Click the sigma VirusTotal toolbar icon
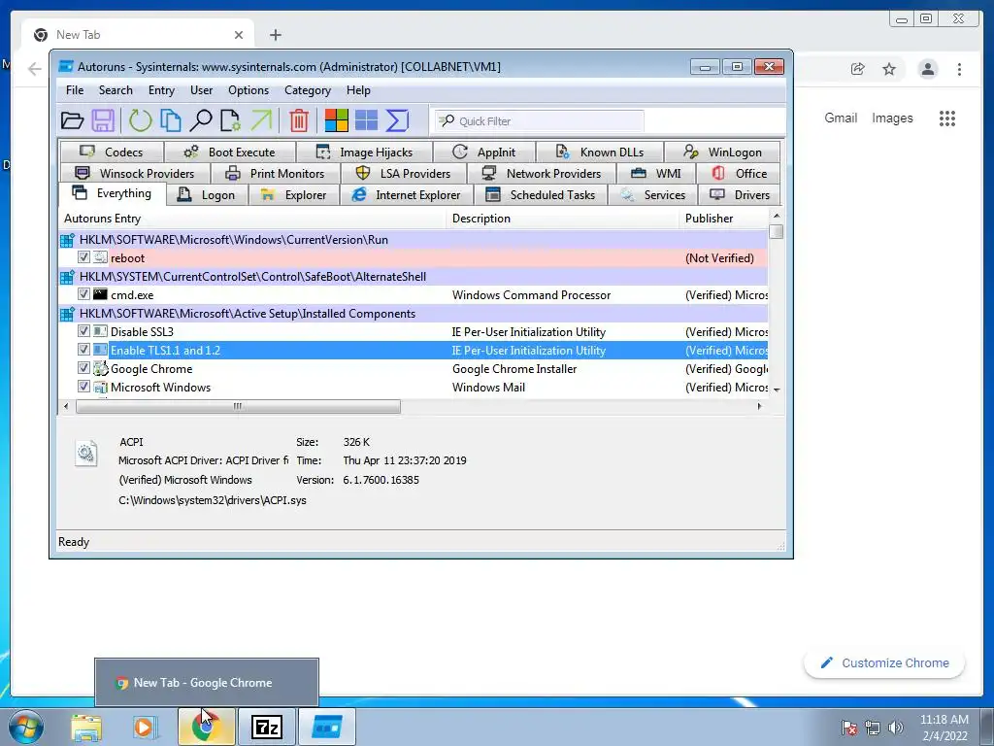Screen dimensions: 994x746 (397, 120)
